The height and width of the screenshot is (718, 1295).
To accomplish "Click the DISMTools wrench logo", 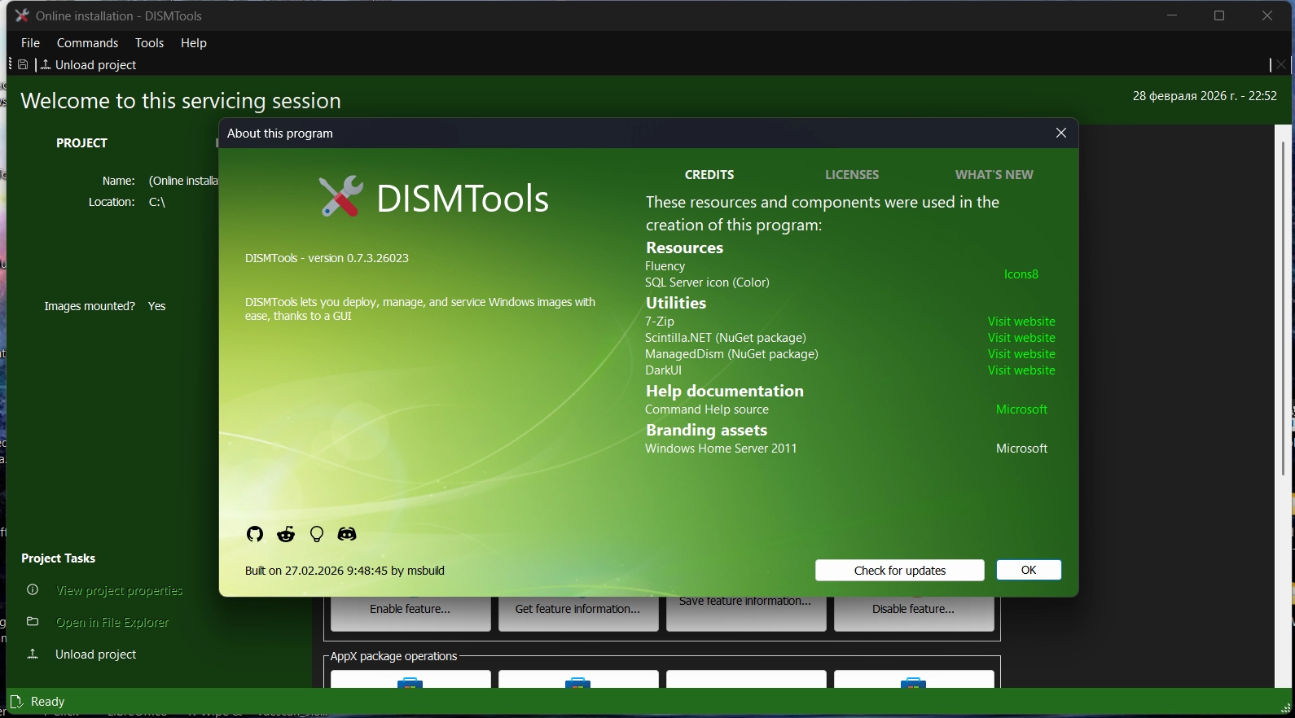I will coord(340,197).
